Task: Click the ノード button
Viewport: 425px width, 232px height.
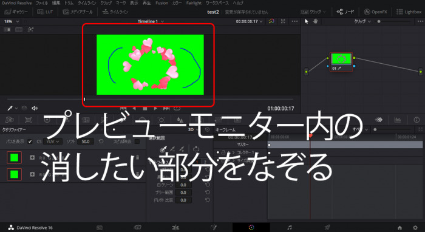Action: pyautogui.click(x=345, y=12)
